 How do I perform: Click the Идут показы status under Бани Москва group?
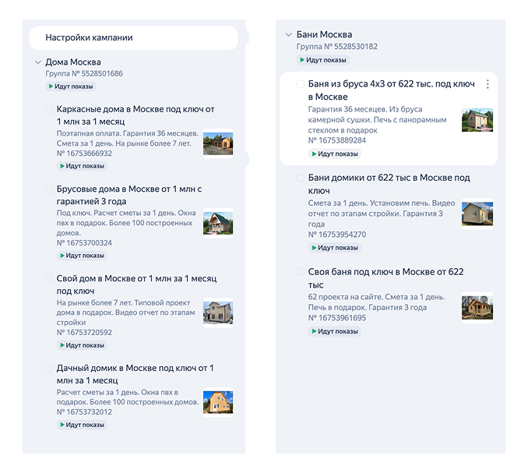click(x=323, y=60)
